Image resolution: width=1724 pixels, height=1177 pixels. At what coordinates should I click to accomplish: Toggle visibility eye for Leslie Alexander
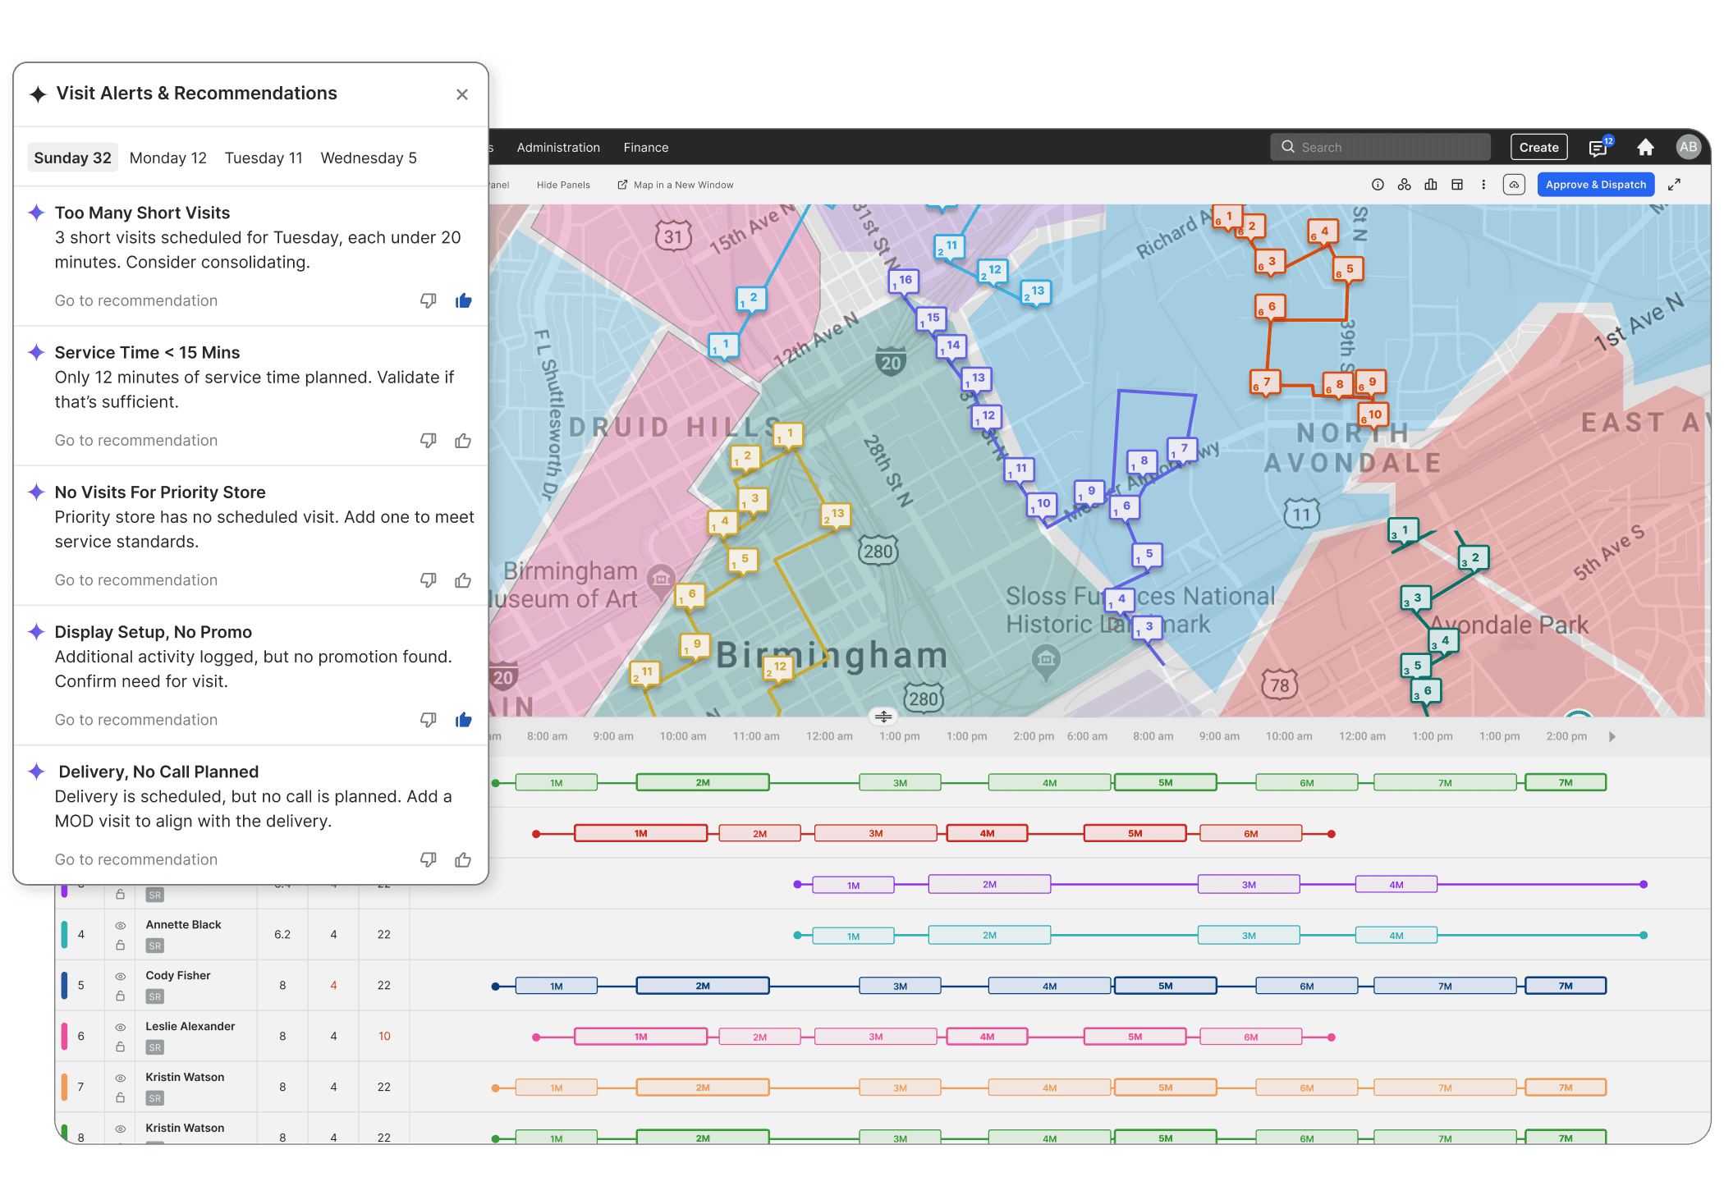pyautogui.click(x=121, y=1027)
